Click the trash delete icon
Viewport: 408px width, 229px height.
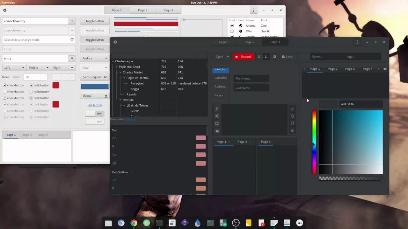tap(292, 130)
